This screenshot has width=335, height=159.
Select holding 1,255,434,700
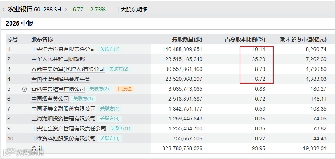(x=185, y=128)
